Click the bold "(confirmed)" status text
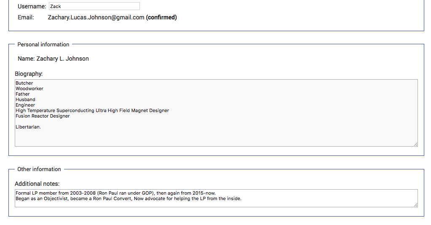This screenshot has width=431, height=225. (161, 18)
